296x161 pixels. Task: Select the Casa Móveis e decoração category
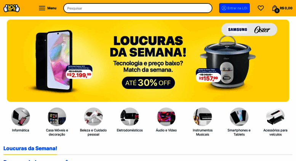coord(57,121)
